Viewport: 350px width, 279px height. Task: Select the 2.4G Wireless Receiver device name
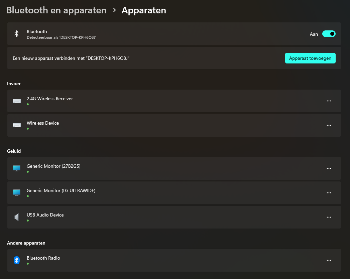tap(50, 99)
